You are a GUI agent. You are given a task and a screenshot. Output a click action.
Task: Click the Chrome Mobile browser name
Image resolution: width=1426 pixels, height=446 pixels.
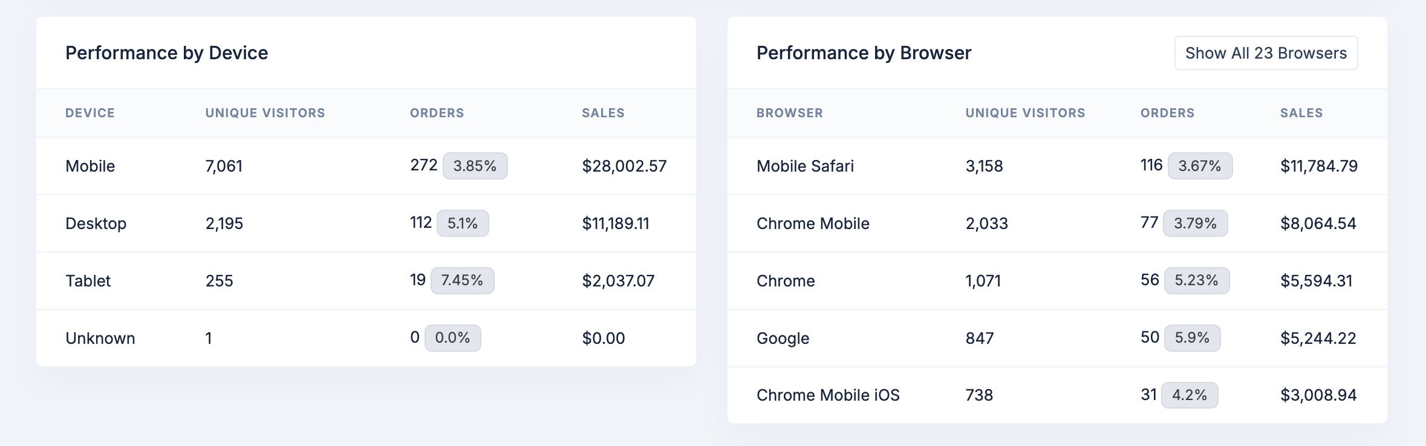point(813,224)
